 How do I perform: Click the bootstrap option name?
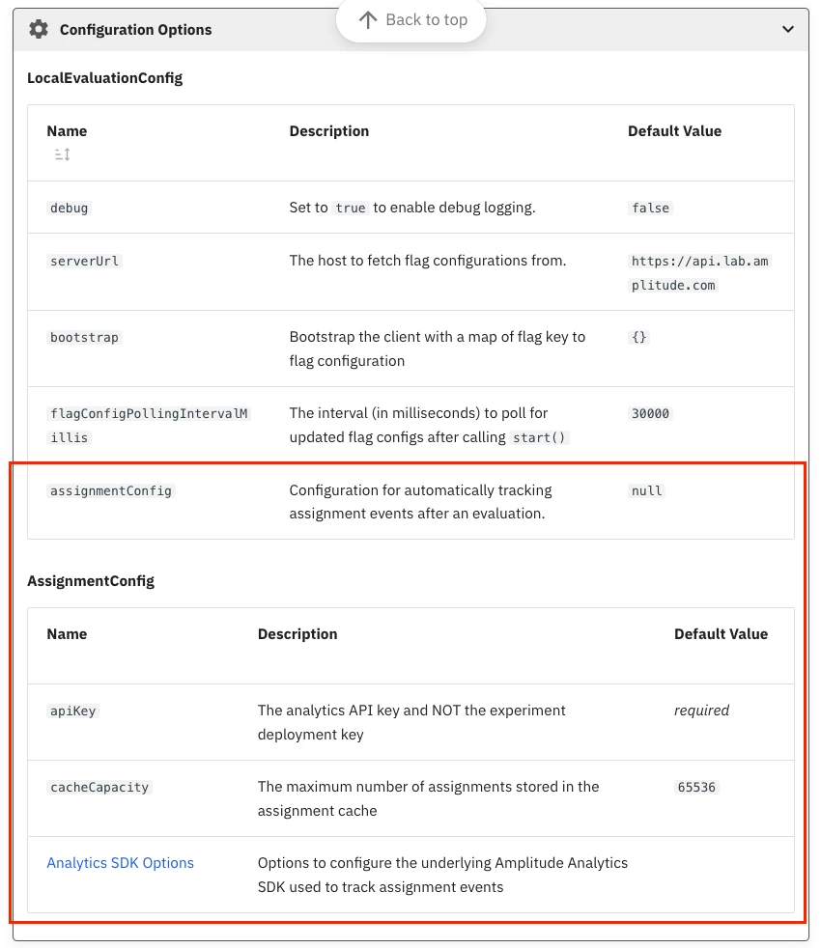pyautogui.click(x=85, y=337)
